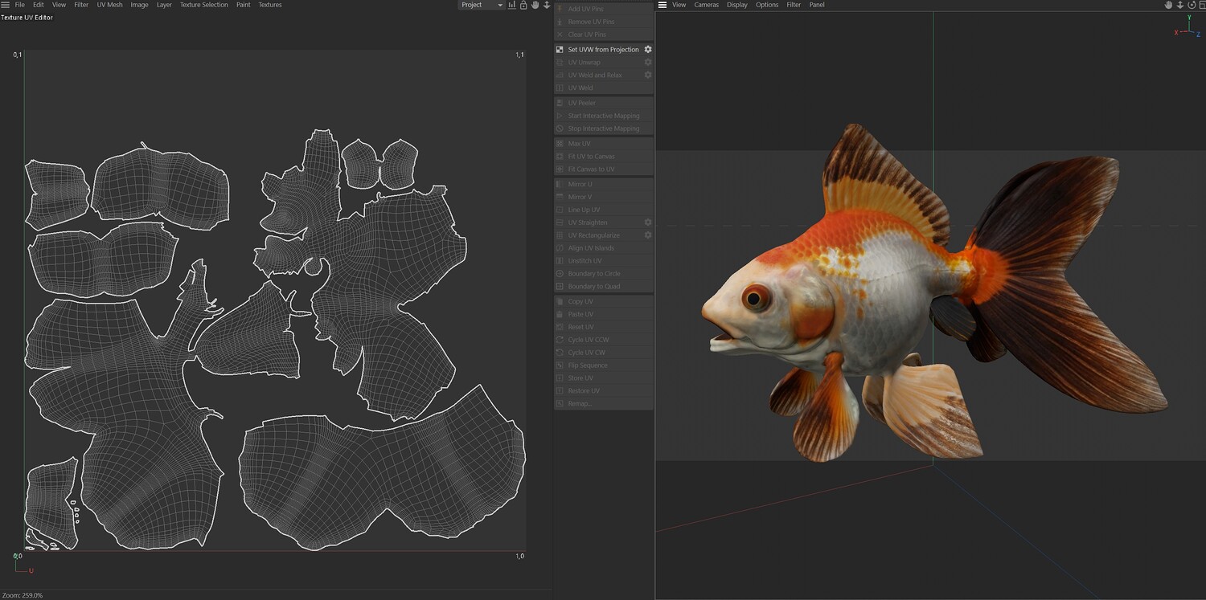Open the Textures menu
Screen dimensions: 1206x600
(270, 5)
